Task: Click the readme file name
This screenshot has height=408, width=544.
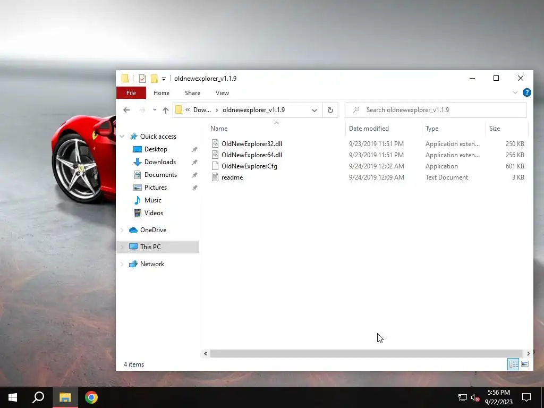Action: 232,177
